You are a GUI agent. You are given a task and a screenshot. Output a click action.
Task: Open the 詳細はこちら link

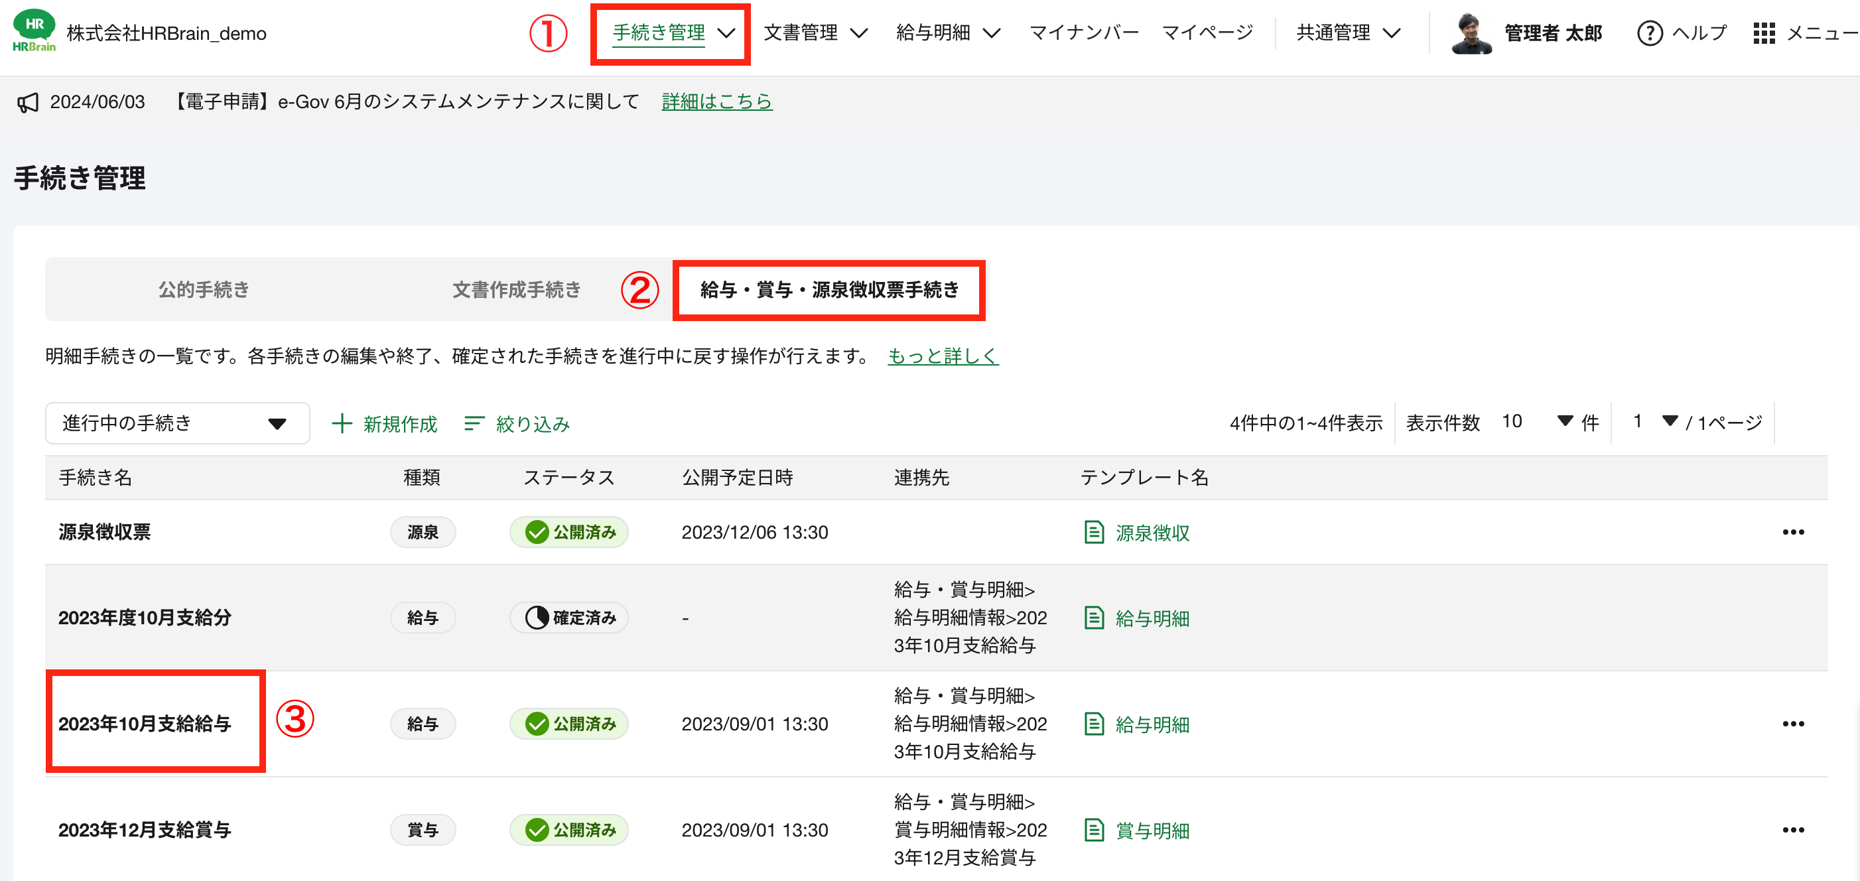tap(716, 102)
